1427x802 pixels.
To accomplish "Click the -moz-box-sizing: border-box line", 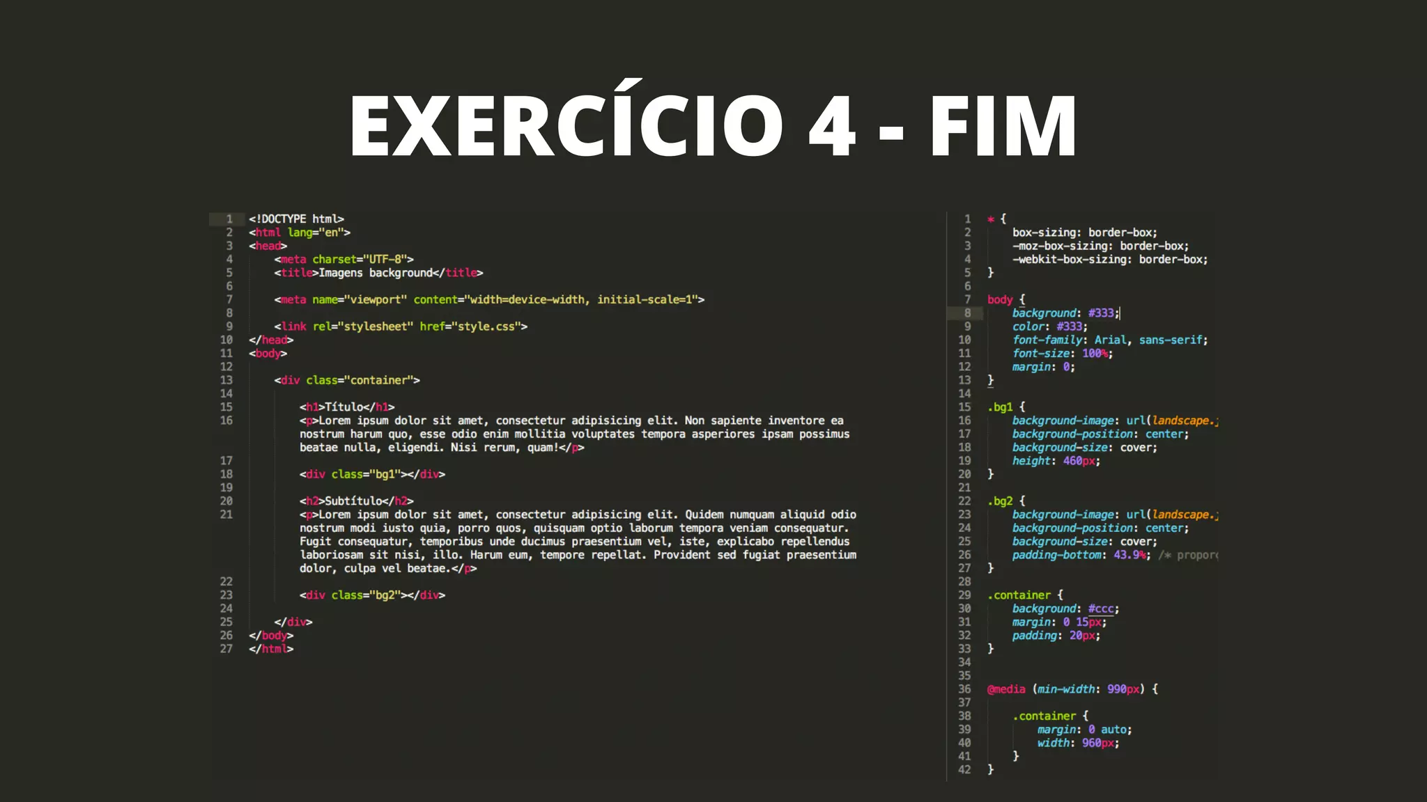I will pyautogui.click(x=1101, y=246).
